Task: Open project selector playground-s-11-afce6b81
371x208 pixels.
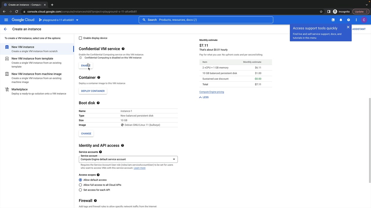Action: click(59, 20)
